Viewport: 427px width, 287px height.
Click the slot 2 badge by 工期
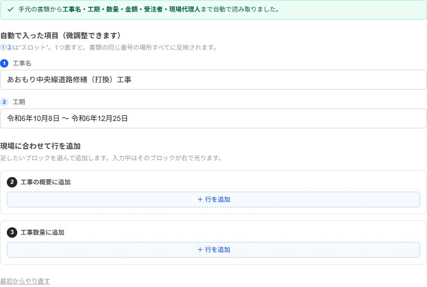tap(4, 102)
